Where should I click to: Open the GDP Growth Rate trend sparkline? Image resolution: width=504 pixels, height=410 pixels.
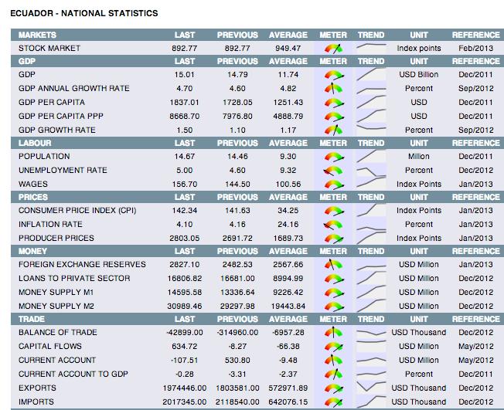(371, 128)
